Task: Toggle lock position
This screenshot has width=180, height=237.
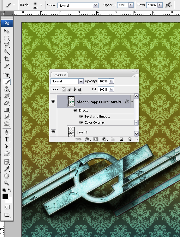Action: [x=75, y=89]
